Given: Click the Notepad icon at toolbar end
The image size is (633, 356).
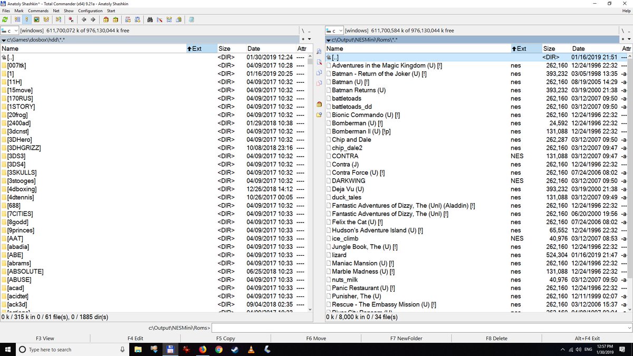Looking at the screenshot, I should point(191,20).
